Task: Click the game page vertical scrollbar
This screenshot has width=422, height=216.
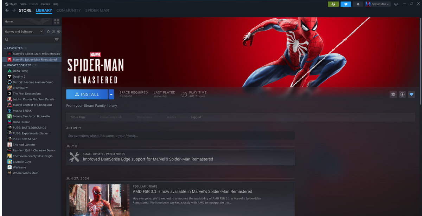Action: point(420,61)
